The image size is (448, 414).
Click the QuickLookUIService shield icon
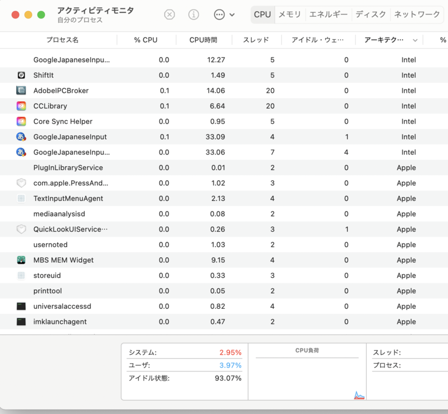click(x=21, y=229)
